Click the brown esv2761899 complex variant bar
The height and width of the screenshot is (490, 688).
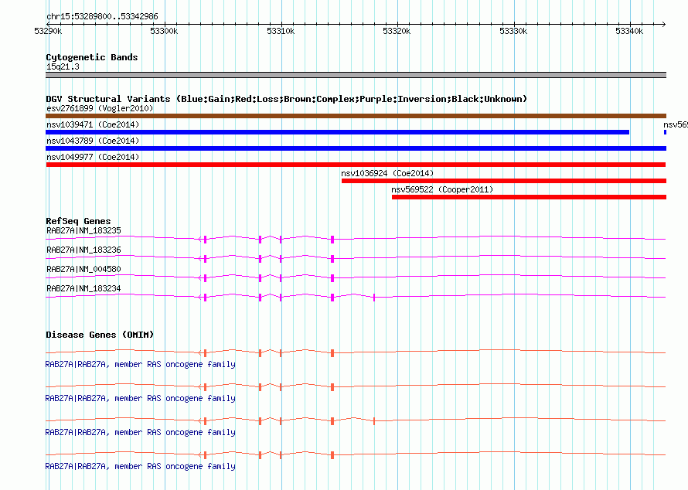point(356,116)
